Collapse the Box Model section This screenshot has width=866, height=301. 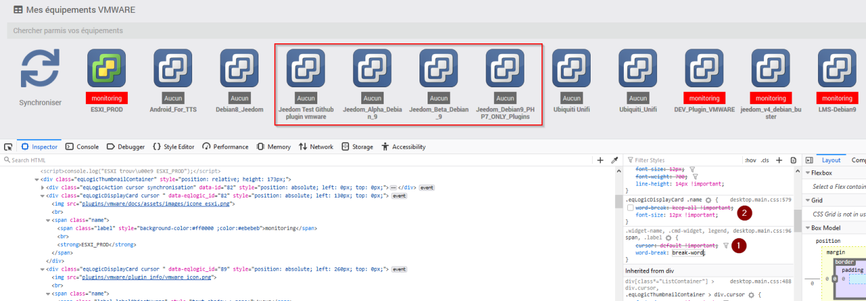[807, 228]
